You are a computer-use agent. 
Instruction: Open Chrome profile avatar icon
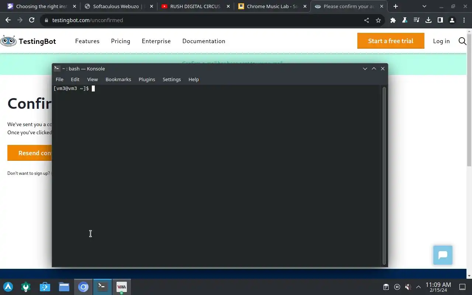pyautogui.click(x=452, y=20)
